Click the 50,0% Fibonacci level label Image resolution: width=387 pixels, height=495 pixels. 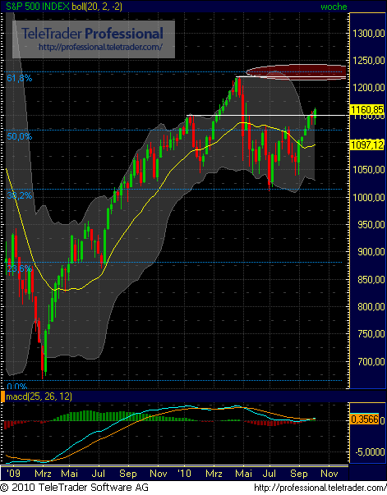tap(20, 136)
